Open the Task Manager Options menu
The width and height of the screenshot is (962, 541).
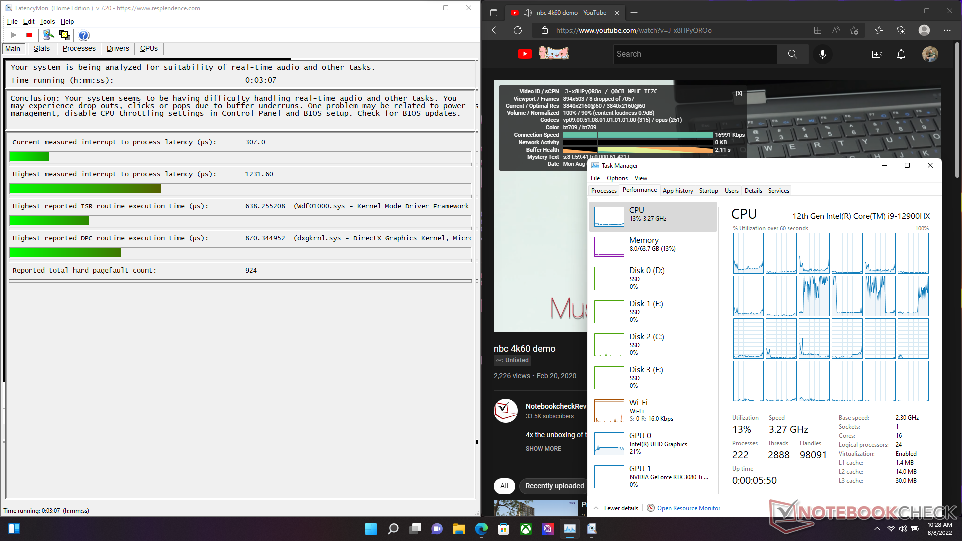pyautogui.click(x=617, y=178)
